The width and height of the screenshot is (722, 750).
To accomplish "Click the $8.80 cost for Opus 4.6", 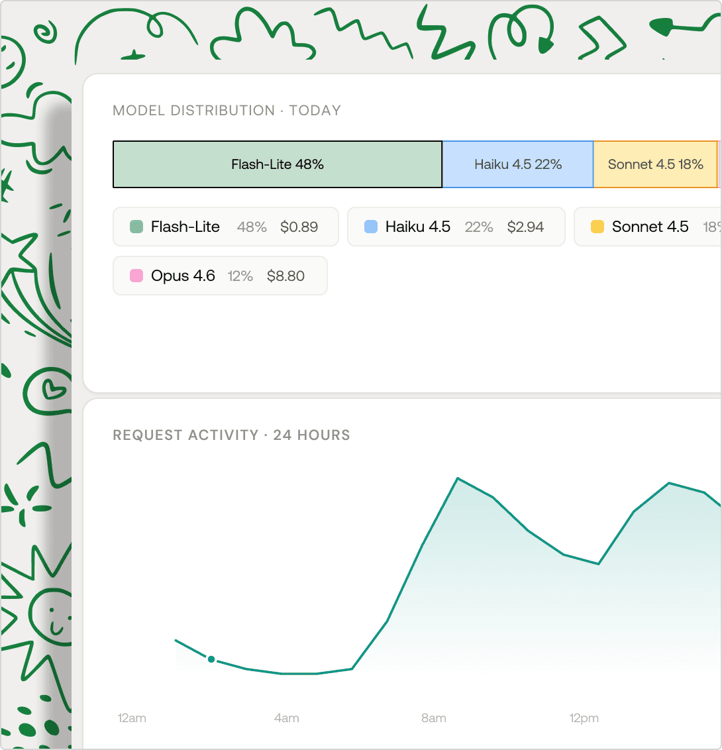I will pyautogui.click(x=285, y=276).
